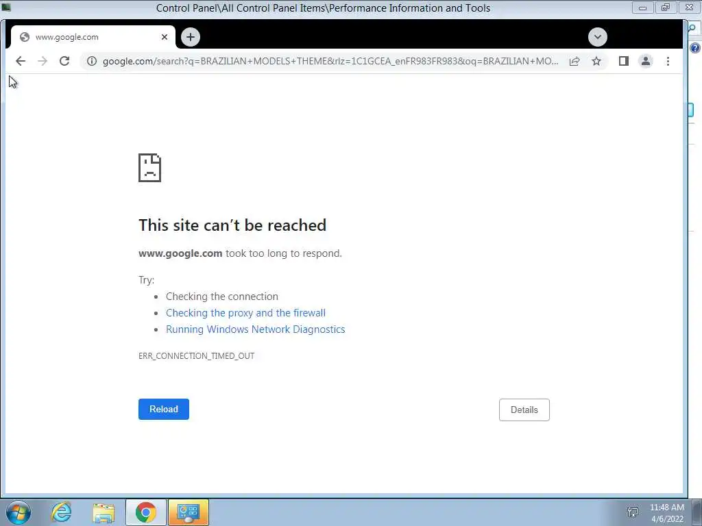Click Control Panel search magnifier icon

click(x=692, y=29)
